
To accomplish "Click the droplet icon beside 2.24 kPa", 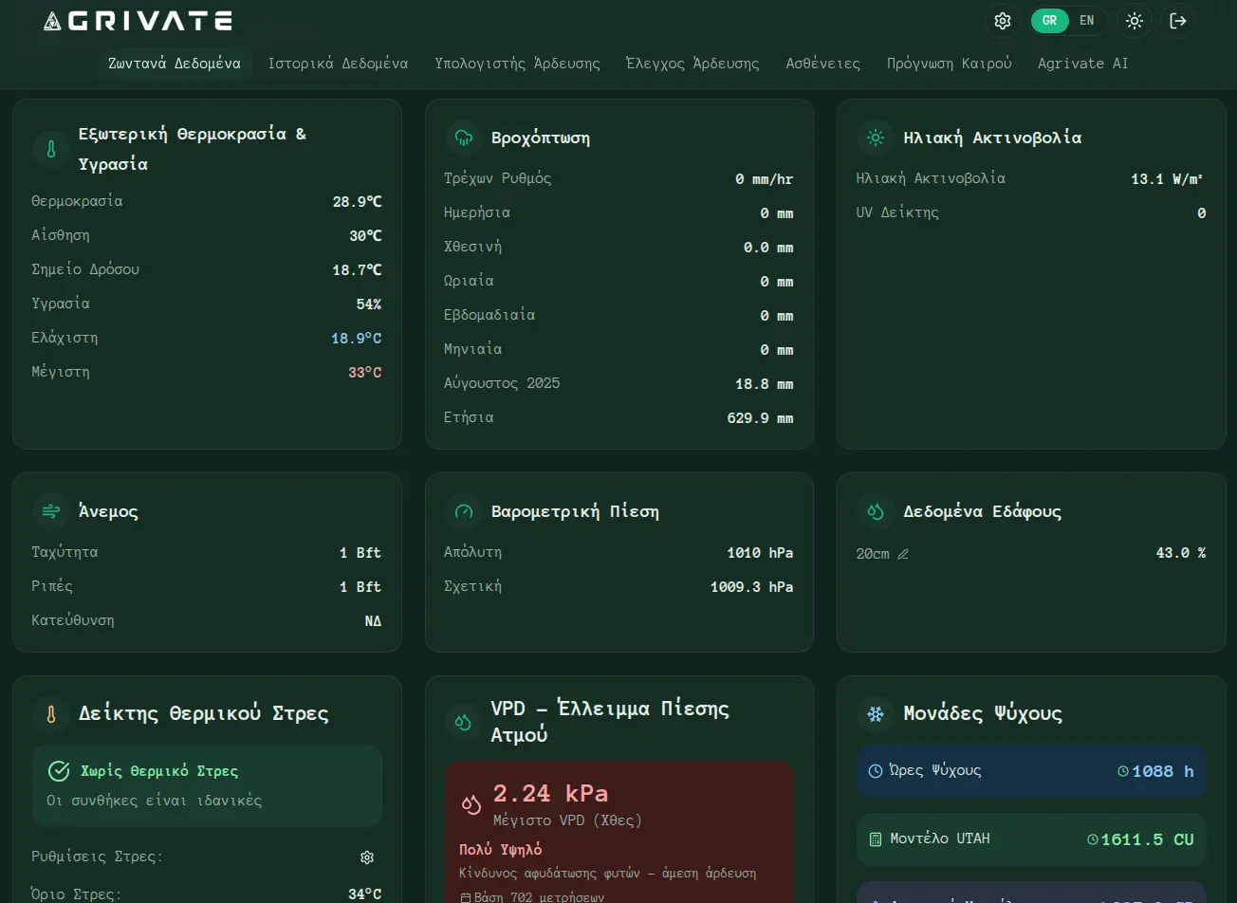I will [x=471, y=804].
